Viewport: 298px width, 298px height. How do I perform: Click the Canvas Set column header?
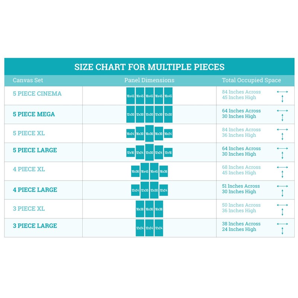point(28,80)
